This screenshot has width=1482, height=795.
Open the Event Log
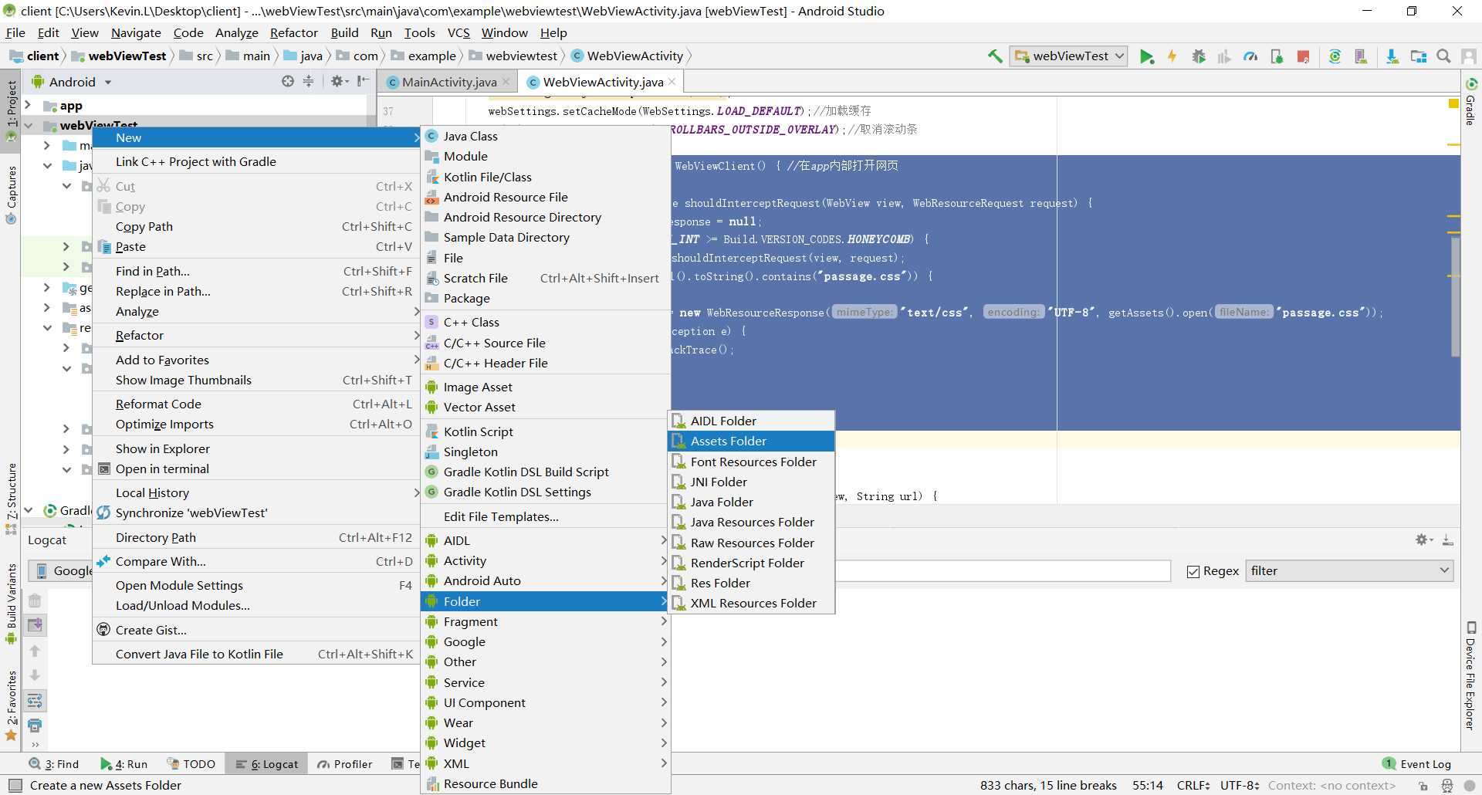tap(1417, 764)
